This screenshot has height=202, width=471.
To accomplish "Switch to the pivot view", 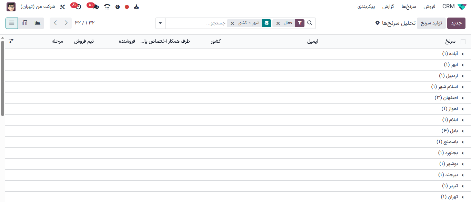I will 24,23.
